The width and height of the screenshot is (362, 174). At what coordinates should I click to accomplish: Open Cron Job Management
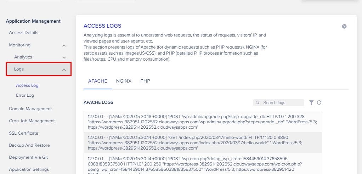[32, 121]
